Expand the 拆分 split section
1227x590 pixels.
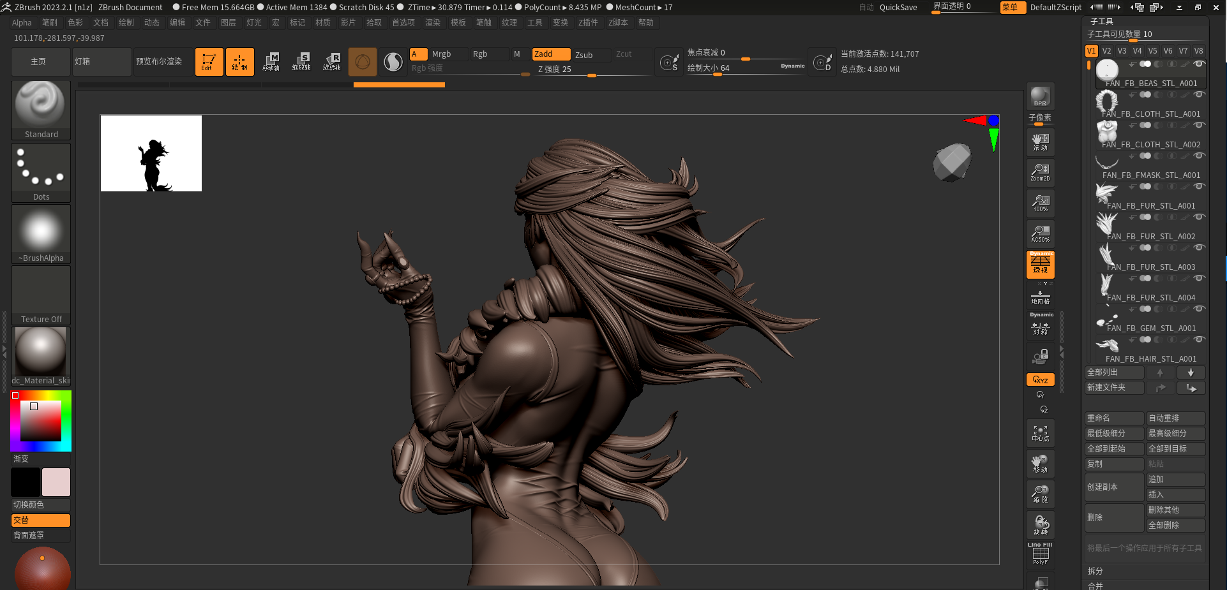[x=1095, y=571]
